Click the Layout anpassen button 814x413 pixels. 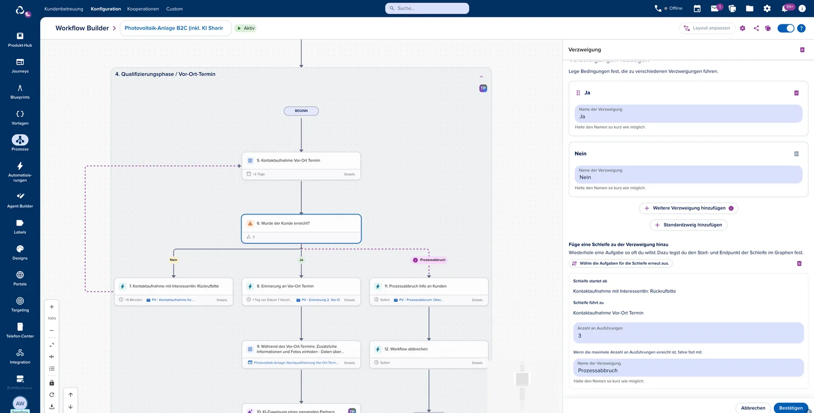707,28
